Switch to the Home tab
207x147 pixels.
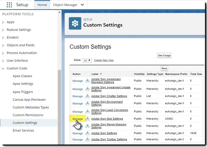click(42, 5)
